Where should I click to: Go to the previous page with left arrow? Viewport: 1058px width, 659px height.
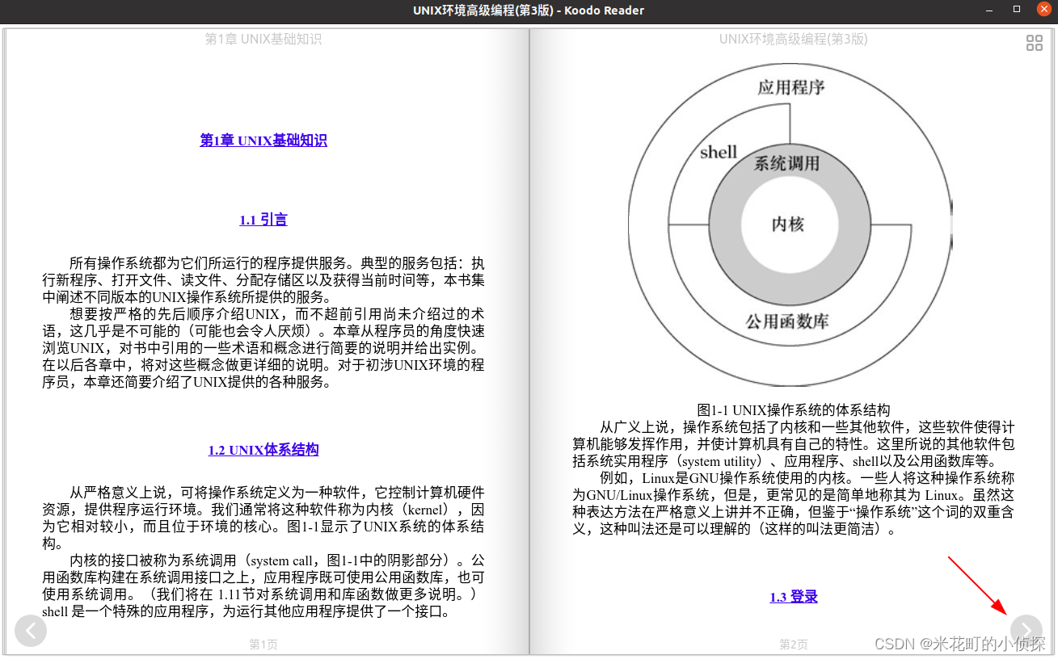click(31, 630)
